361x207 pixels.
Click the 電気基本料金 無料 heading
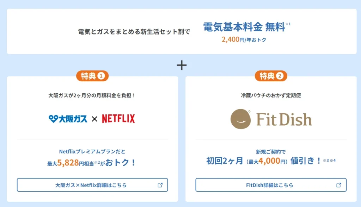coord(244,26)
